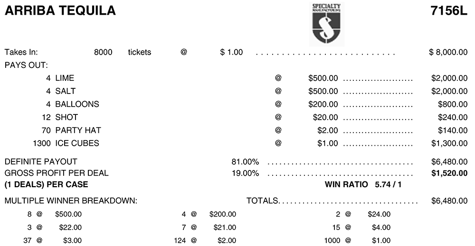Image resolution: width=475 pixels, height=246 pixels.
Task: Click the $8,000.00 takes-in total
Action: pos(448,52)
